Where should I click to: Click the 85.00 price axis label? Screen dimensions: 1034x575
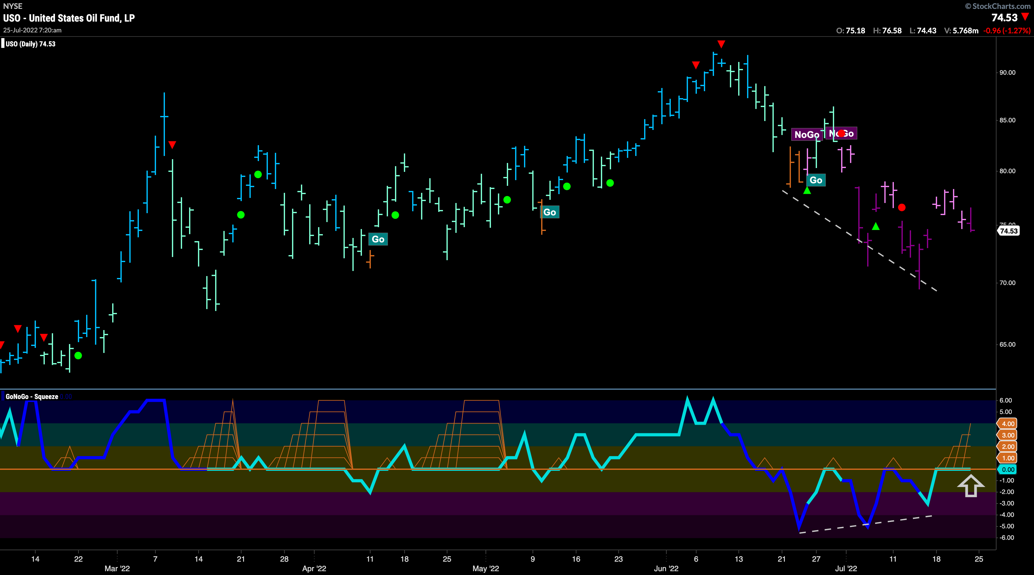pyautogui.click(x=1007, y=120)
